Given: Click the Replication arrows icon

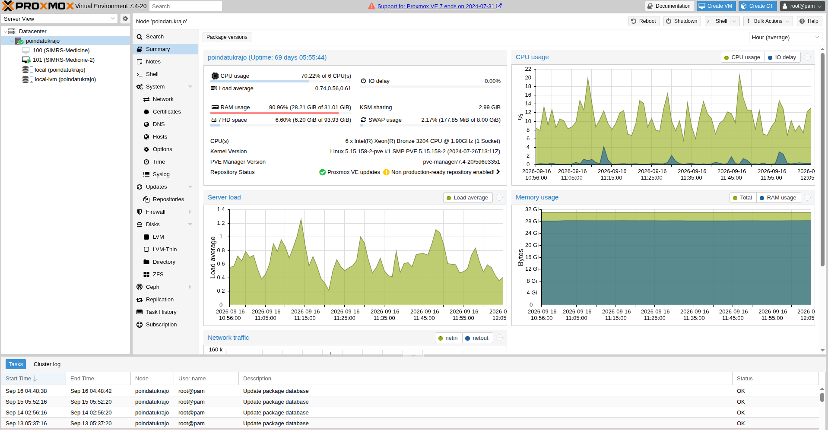Looking at the screenshot, I should (x=140, y=300).
